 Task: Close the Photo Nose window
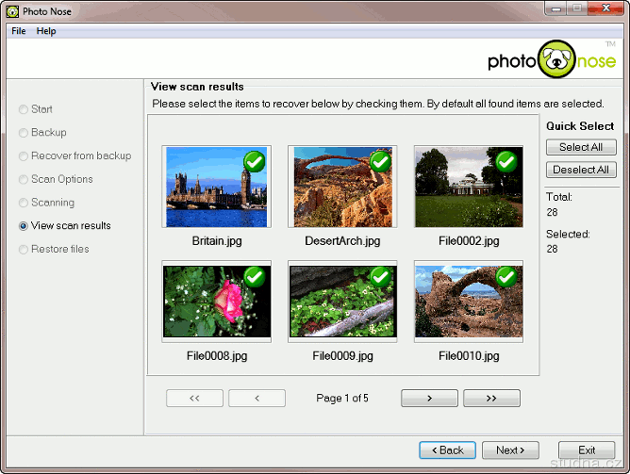tap(605, 8)
